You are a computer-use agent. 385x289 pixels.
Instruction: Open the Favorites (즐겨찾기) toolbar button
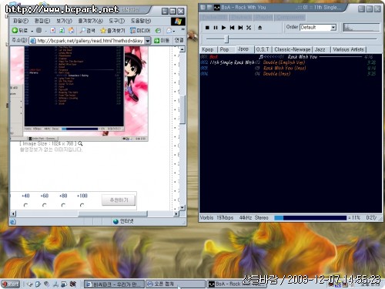click(x=112, y=31)
